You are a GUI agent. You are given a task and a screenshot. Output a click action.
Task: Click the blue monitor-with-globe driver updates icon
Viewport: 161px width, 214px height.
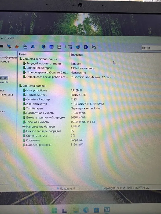(78, 47)
